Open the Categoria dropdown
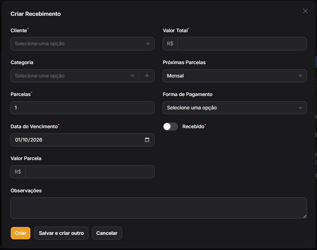317x250 pixels. (75, 76)
